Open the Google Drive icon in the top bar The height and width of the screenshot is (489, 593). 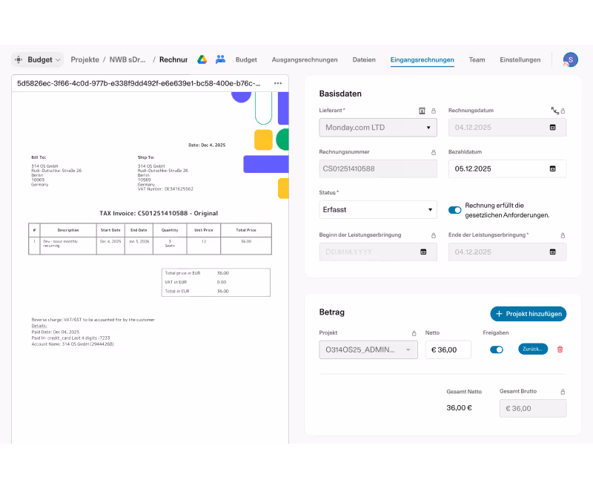[x=202, y=59]
